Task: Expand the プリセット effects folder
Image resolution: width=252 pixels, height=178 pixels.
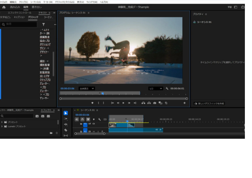Action: click(2, 122)
